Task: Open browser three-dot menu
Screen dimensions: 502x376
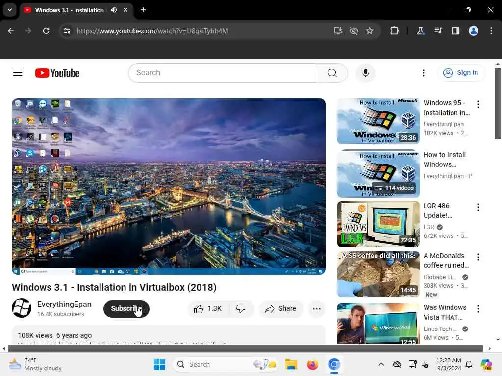Action: 491,31
